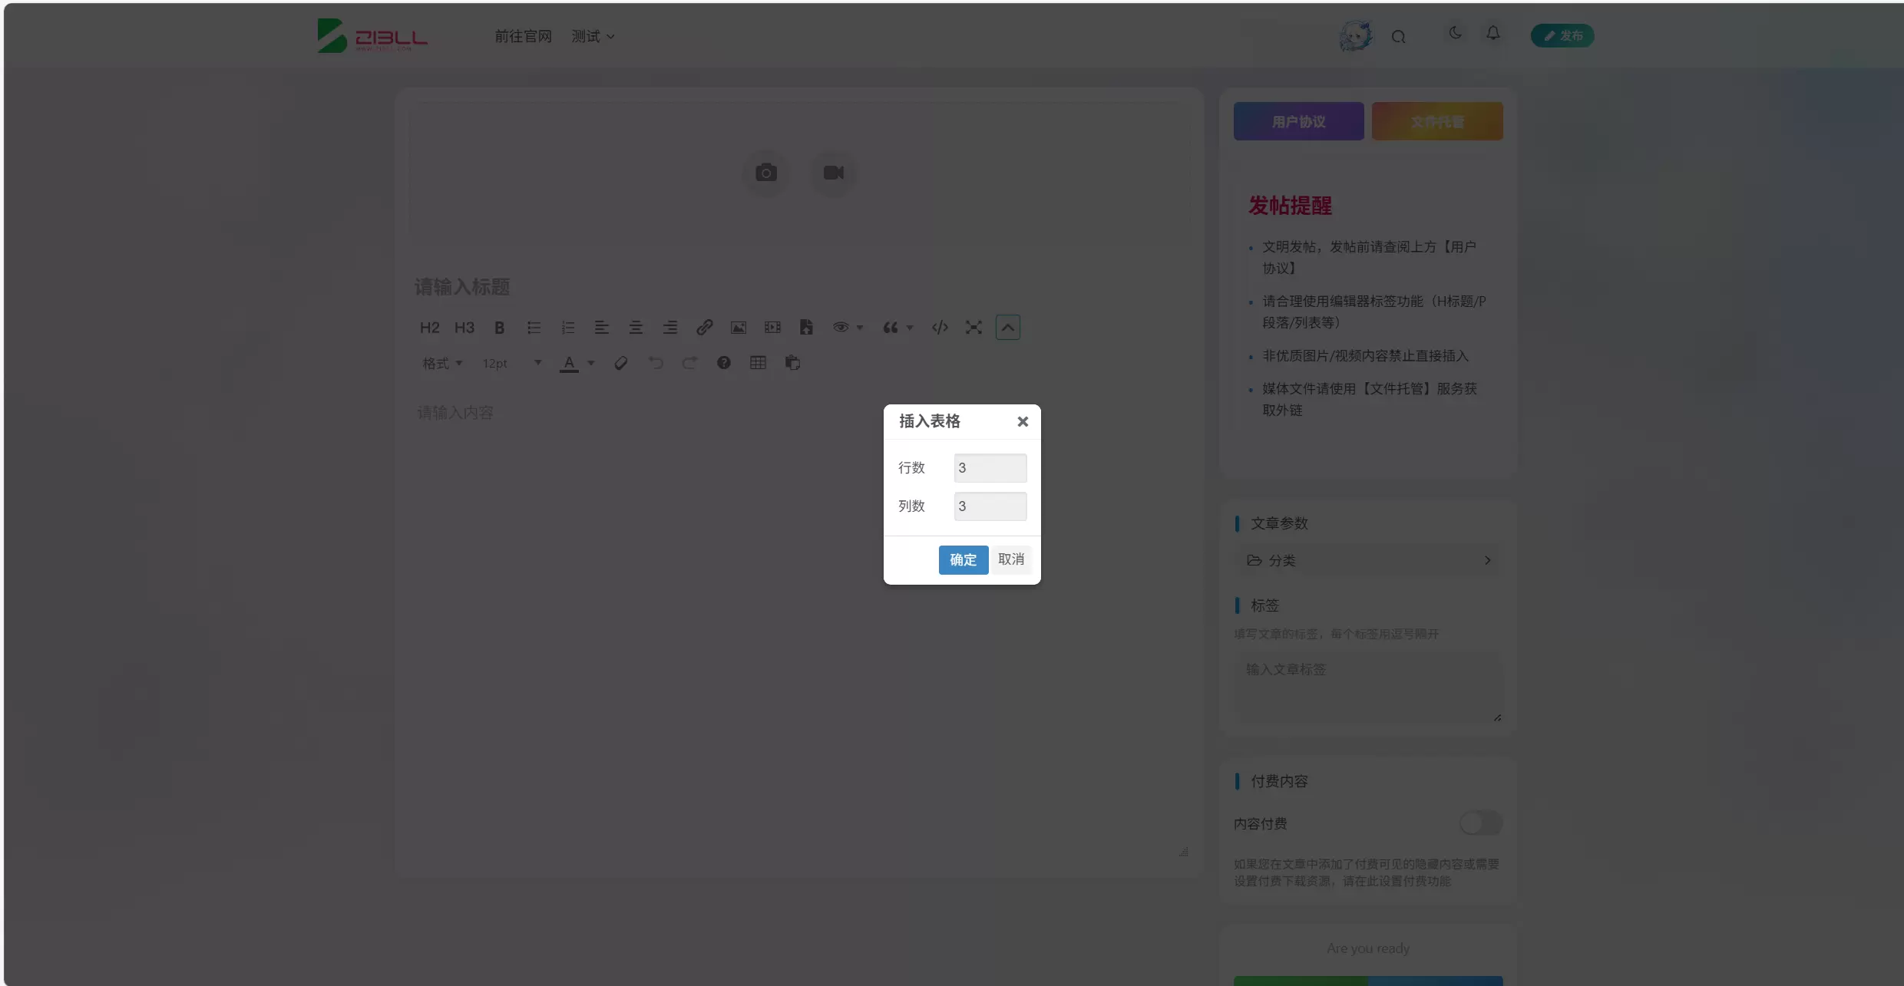Open the 12pt font size dropdown

click(511, 363)
